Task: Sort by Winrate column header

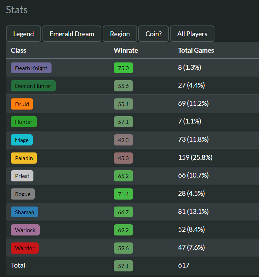Action: pos(126,50)
